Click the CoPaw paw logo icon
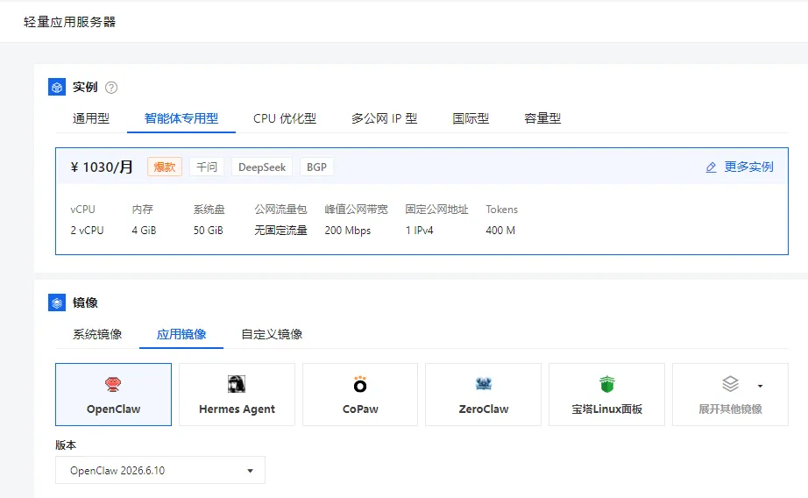 [360, 384]
